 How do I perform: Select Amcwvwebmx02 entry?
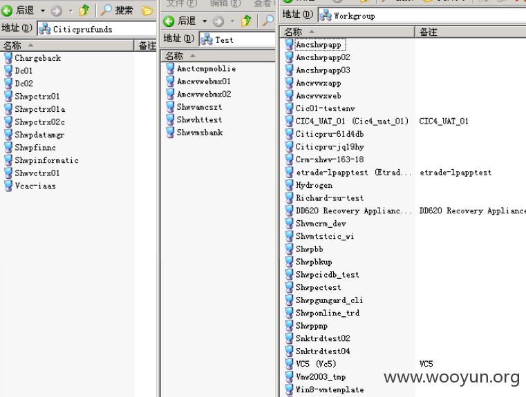(204, 94)
